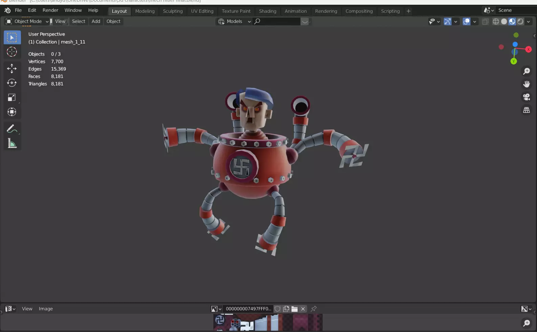Open the Help menu

point(93,10)
